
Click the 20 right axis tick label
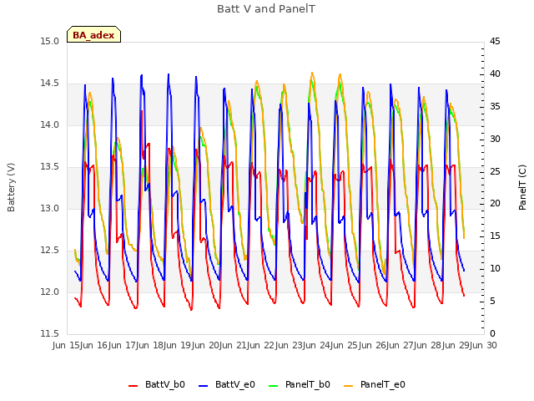(x=495, y=204)
